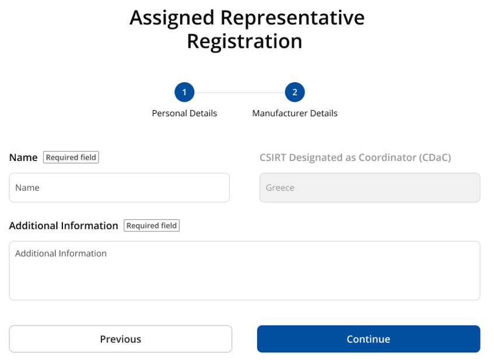Focus the Additional Information text area
494x361 pixels.
point(244,271)
